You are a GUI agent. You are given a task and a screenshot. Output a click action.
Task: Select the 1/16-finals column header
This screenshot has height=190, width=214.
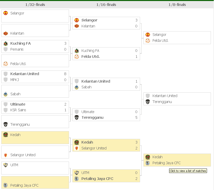tap(106, 5)
